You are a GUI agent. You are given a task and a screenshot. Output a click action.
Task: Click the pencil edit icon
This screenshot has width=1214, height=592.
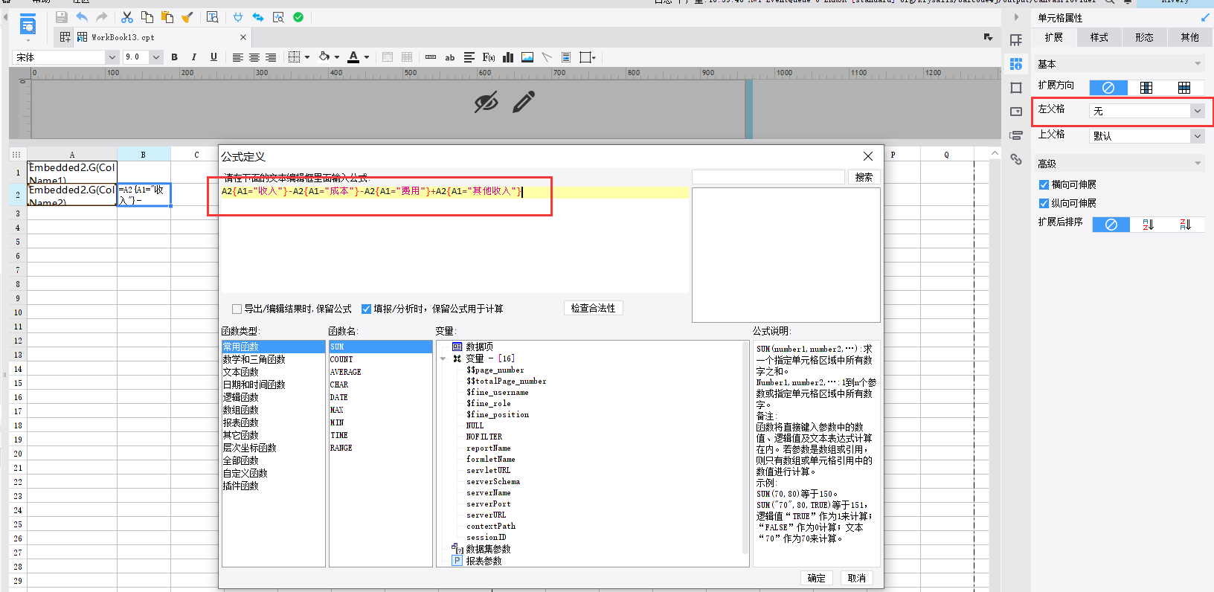pyautogui.click(x=524, y=102)
